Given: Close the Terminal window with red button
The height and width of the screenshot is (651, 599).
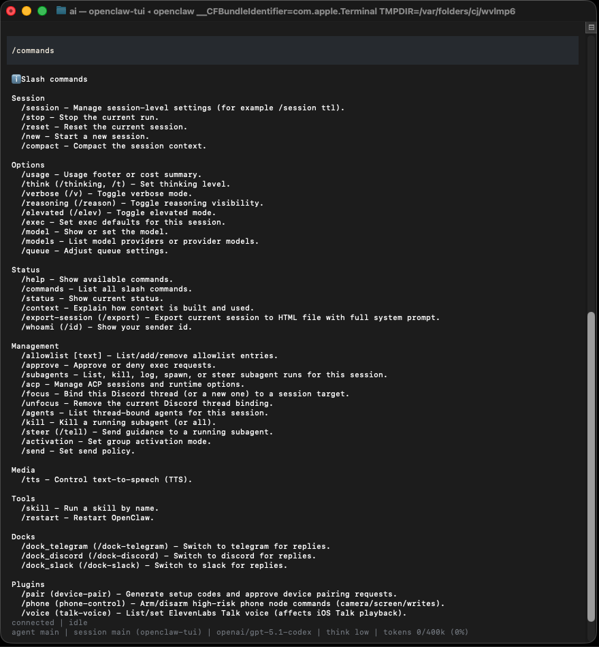Looking at the screenshot, I should pos(11,11).
